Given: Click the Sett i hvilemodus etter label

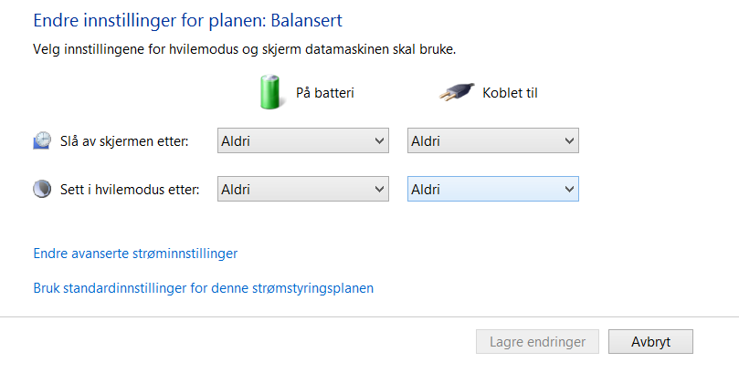Looking at the screenshot, I should tap(130, 190).
